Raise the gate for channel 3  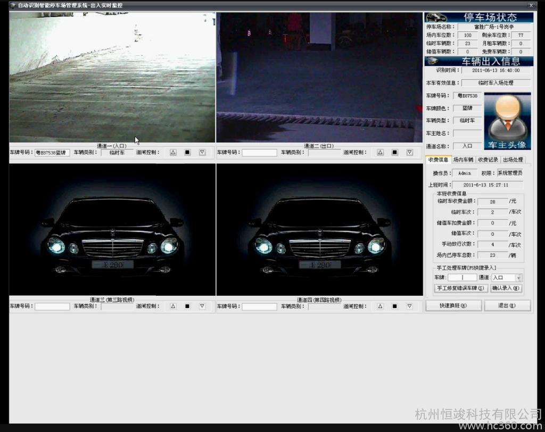pos(173,306)
